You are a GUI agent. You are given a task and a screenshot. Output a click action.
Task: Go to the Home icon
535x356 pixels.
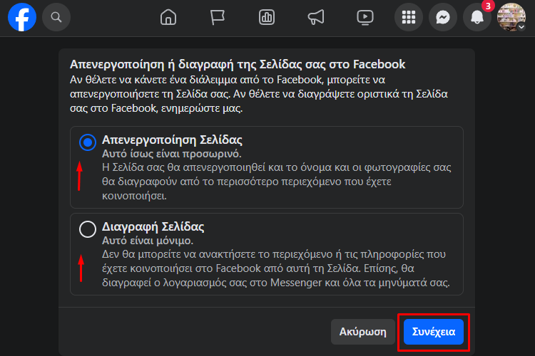pyautogui.click(x=168, y=17)
